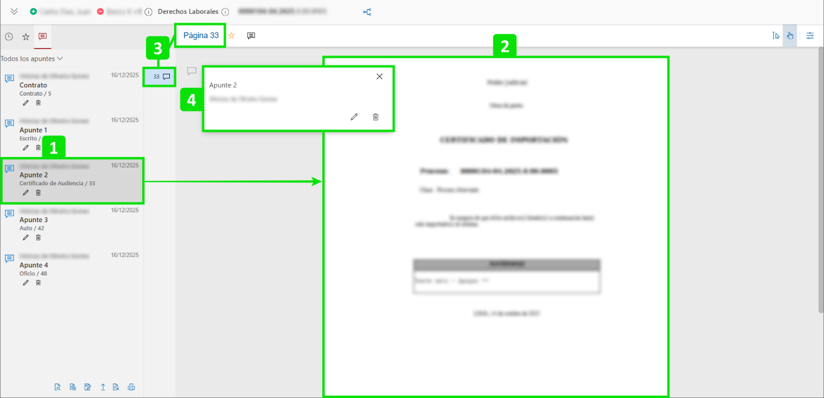Click the trash icon under Contrato note
824x398 pixels.
38,103
